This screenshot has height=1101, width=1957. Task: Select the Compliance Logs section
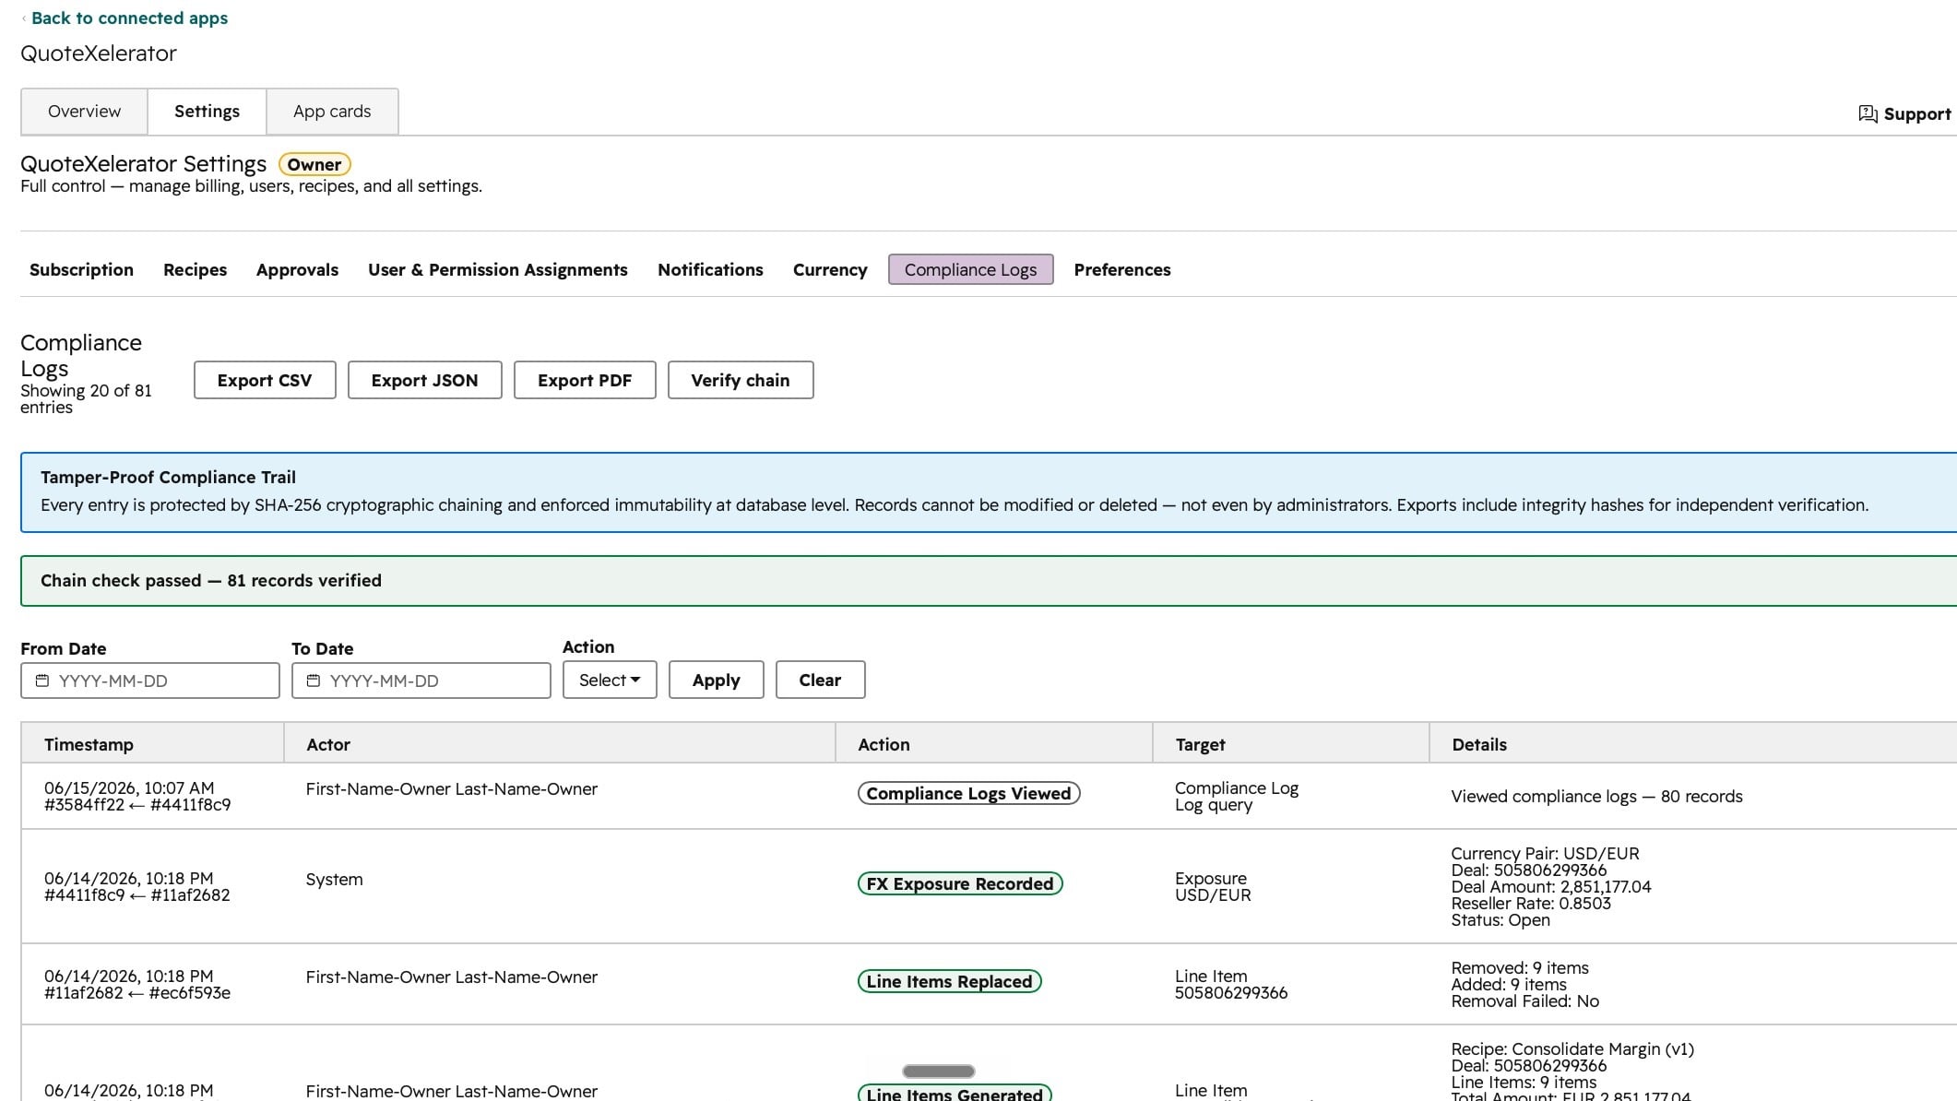970,270
